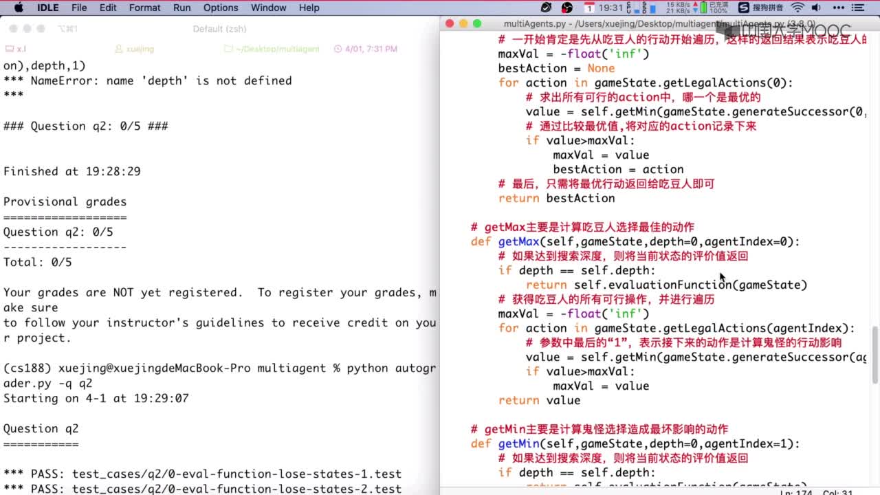
Task: Click the '# getMin主要是计算鬼怪' comment line
Action: pos(599,429)
